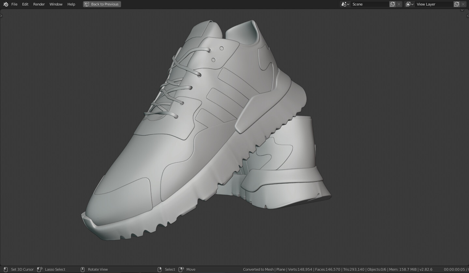The image size is (469, 273).
Task: Click the '00:00:00:05' timer readout
Action: coord(454,269)
